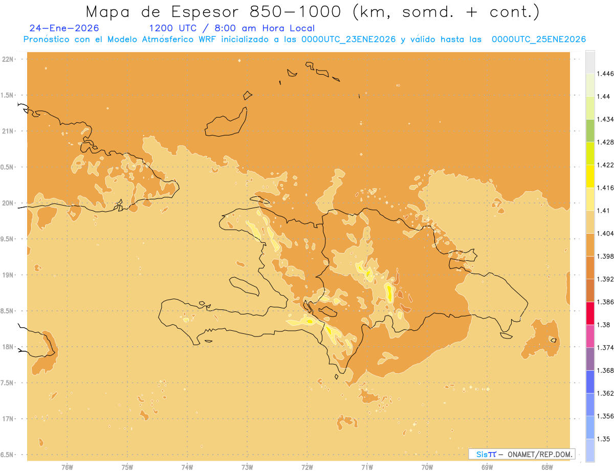Image resolution: width=614 pixels, height=474 pixels.
Task: Click the "1.416" legend value
Action: coord(605,188)
